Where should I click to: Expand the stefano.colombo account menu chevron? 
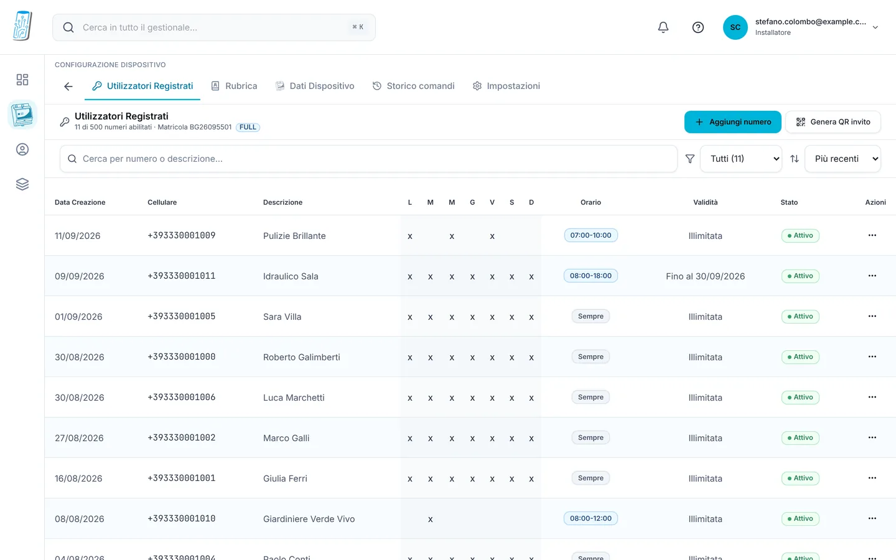pyautogui.click(x=875, y=27)
